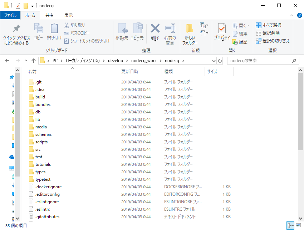
Task: Select the typetest folder
Action: (43, 180)
